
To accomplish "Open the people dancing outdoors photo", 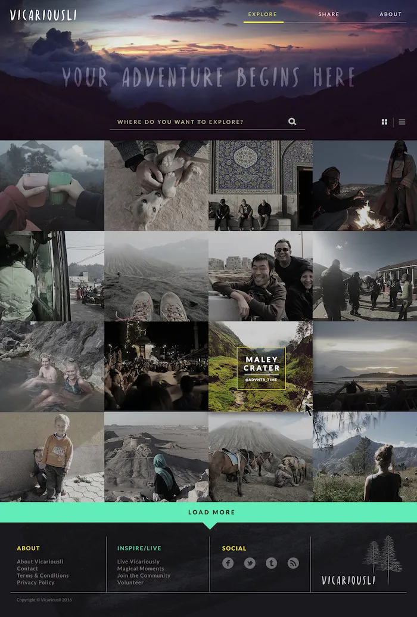I will [x=365, y=276].
